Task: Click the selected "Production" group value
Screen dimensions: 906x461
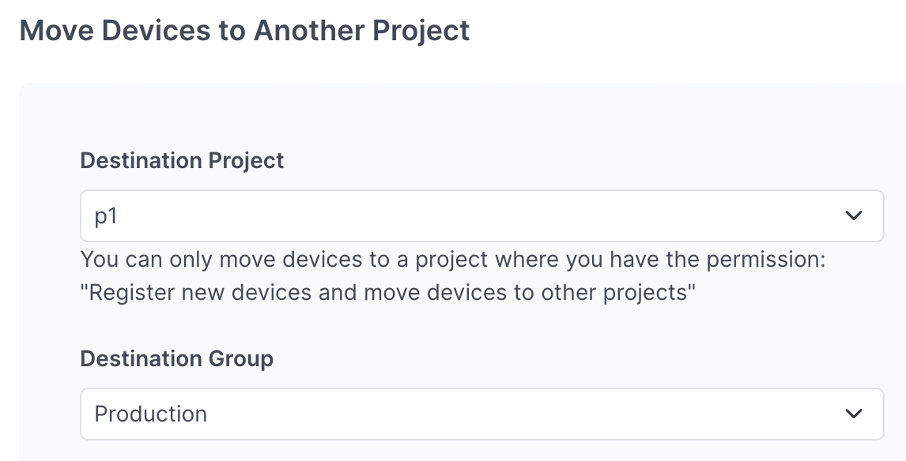Action: [150, 414]
